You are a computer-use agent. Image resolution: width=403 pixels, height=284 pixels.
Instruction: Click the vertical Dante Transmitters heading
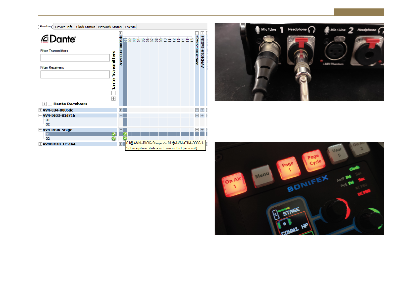coord(114,71)
